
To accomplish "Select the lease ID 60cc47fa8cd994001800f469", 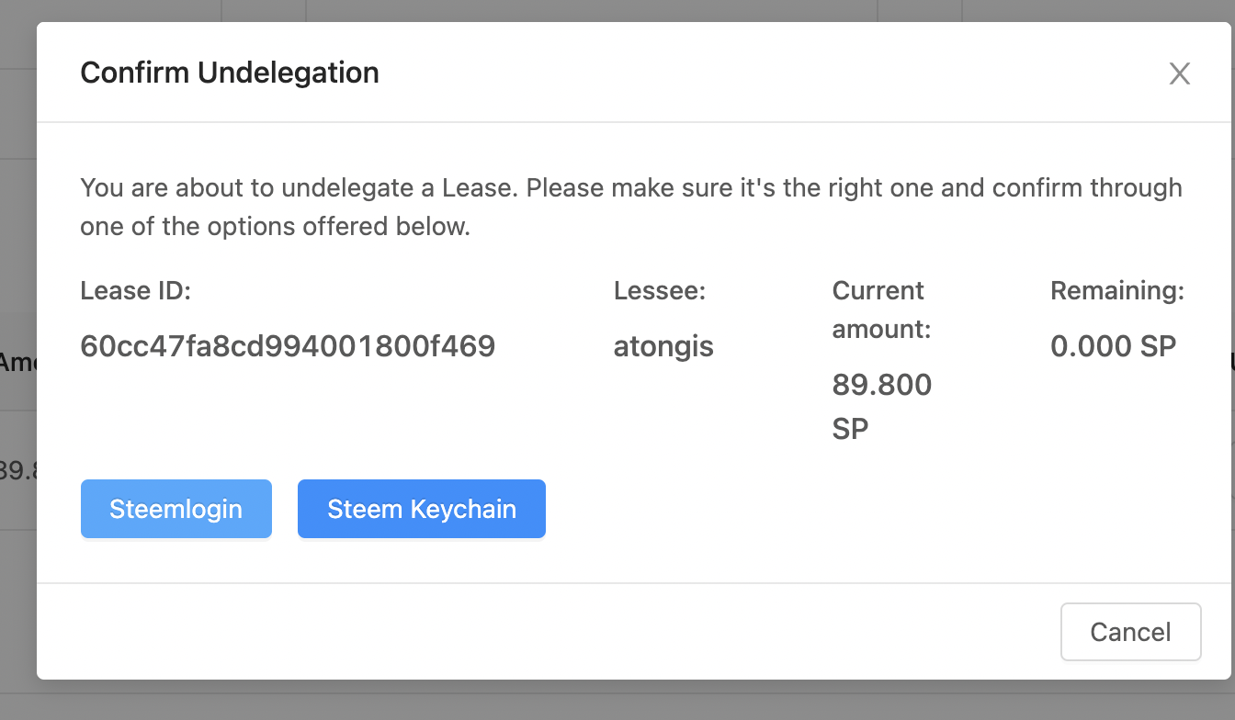I will tap(288, 346).
